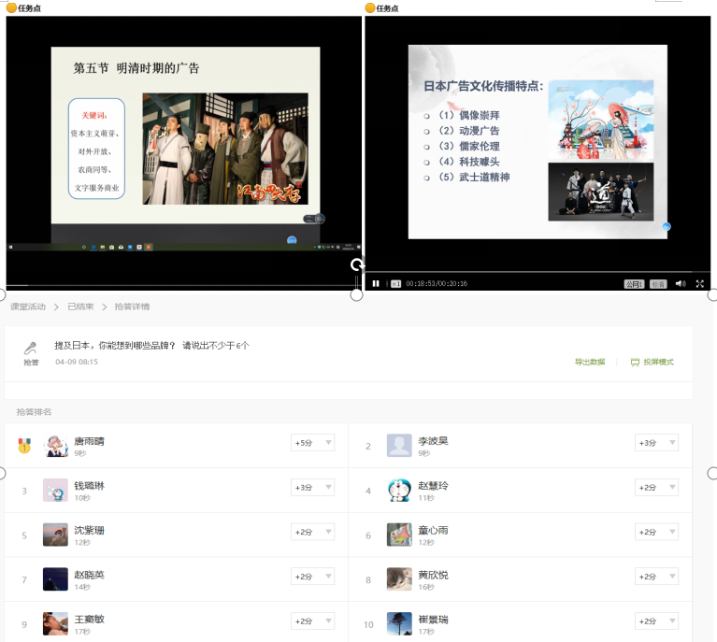Toggle the 标清 video quality button
The height and width of the screenshot is (642, 717).
coord(658,284)
